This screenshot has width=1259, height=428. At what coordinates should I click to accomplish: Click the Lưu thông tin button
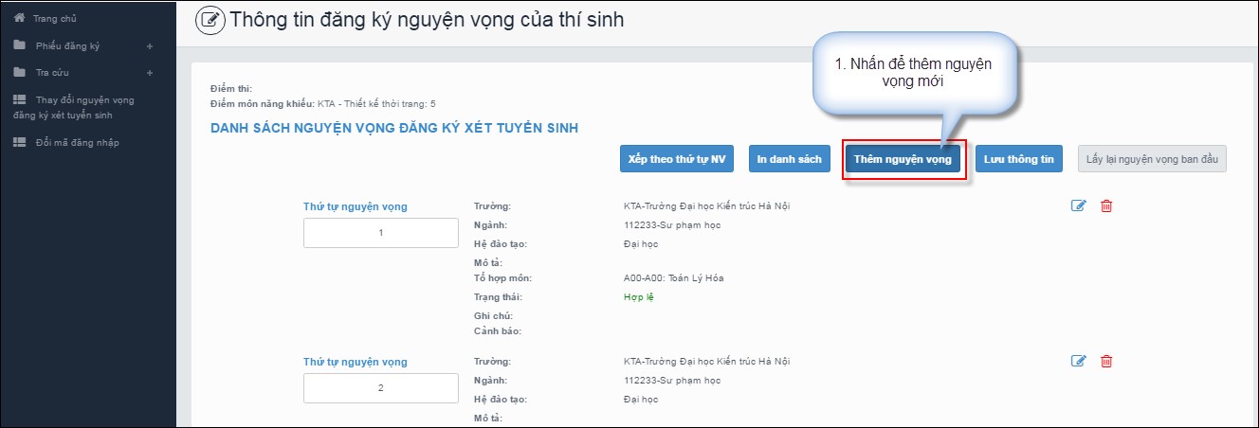(1018, 159)
